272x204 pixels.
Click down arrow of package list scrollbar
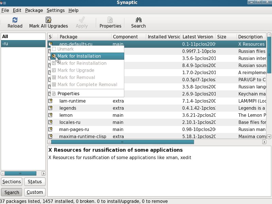click(269, 136)
